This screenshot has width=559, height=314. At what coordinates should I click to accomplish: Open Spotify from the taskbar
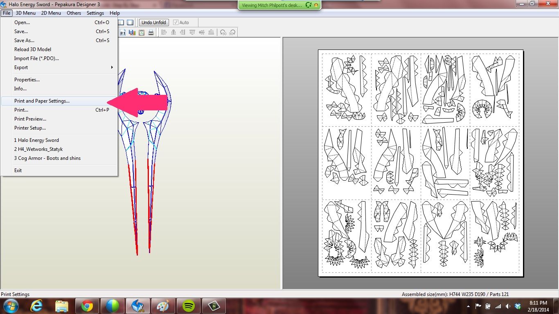coord(188,305)
